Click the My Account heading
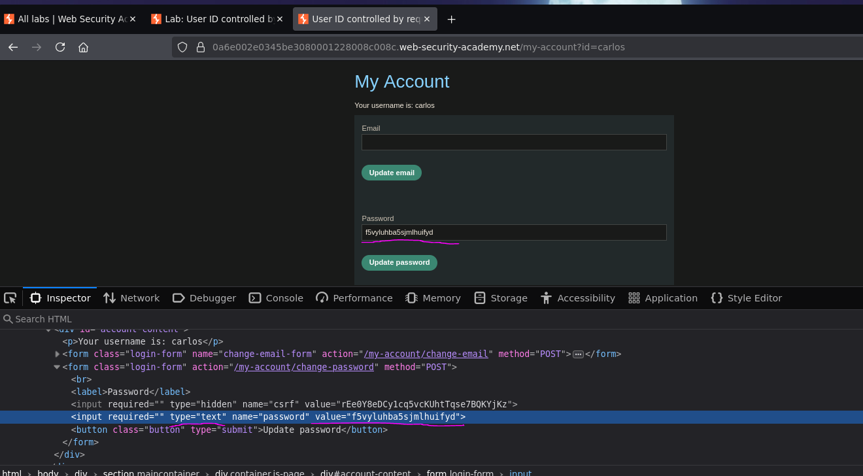The image size is (863, 476). (x=402, y=82)
